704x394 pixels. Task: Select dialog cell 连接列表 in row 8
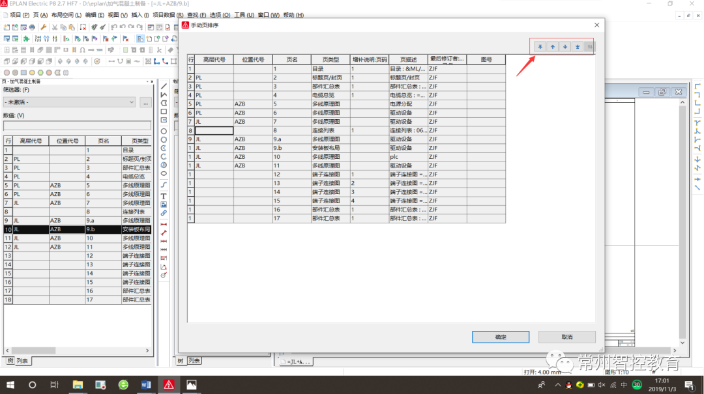[330, 131]
